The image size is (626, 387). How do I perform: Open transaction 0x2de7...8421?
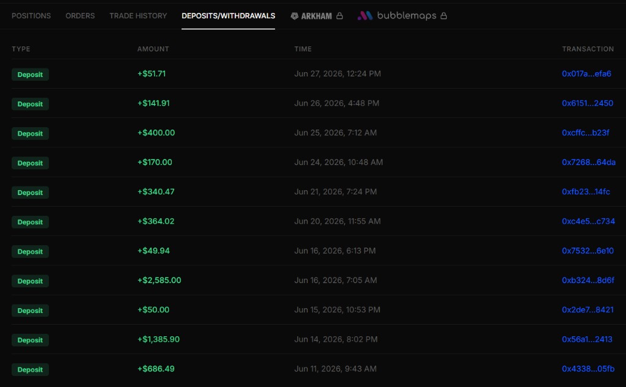click(x=587, y=310)
